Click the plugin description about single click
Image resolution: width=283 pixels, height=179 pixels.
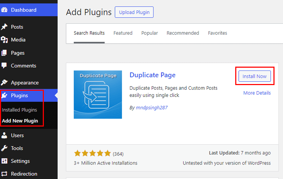click(173, 91)
